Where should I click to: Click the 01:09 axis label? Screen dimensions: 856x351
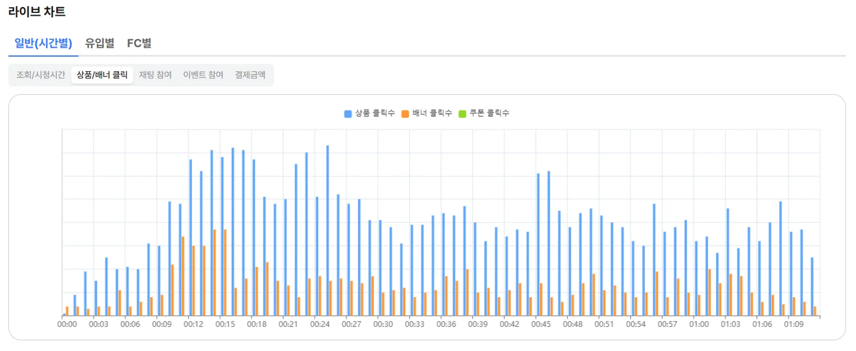pyautogui.click(x=794, y=323)
